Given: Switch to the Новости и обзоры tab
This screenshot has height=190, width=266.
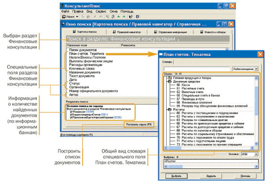Looking at the screenshot, I should (x=213, y=32).
